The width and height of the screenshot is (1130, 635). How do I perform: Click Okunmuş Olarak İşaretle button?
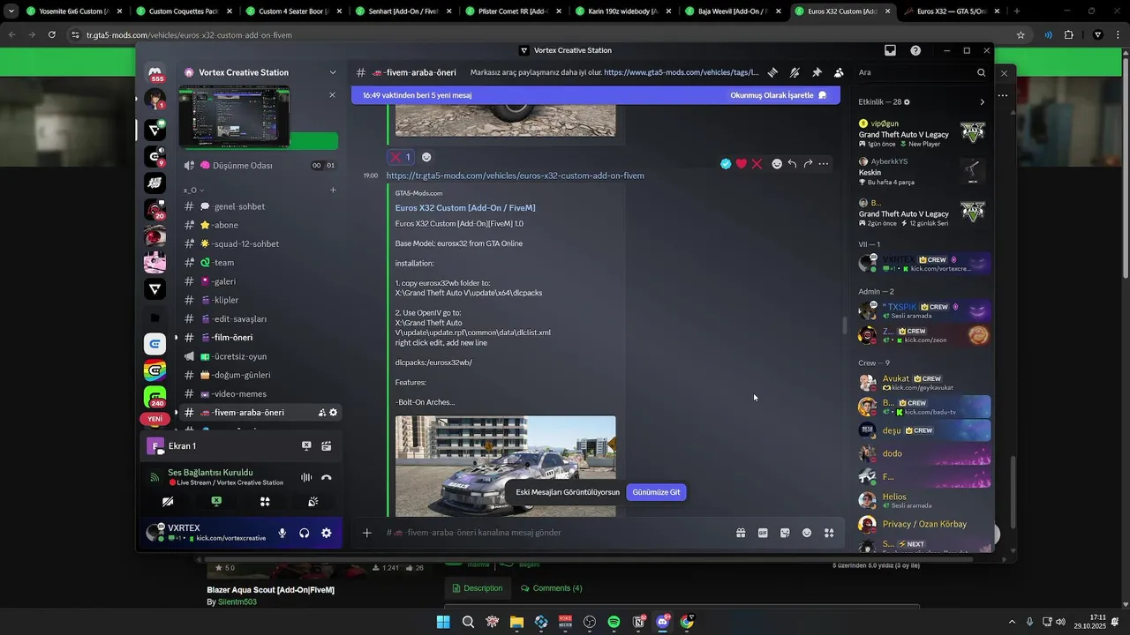pyautogui.click(x=778, y=95)
